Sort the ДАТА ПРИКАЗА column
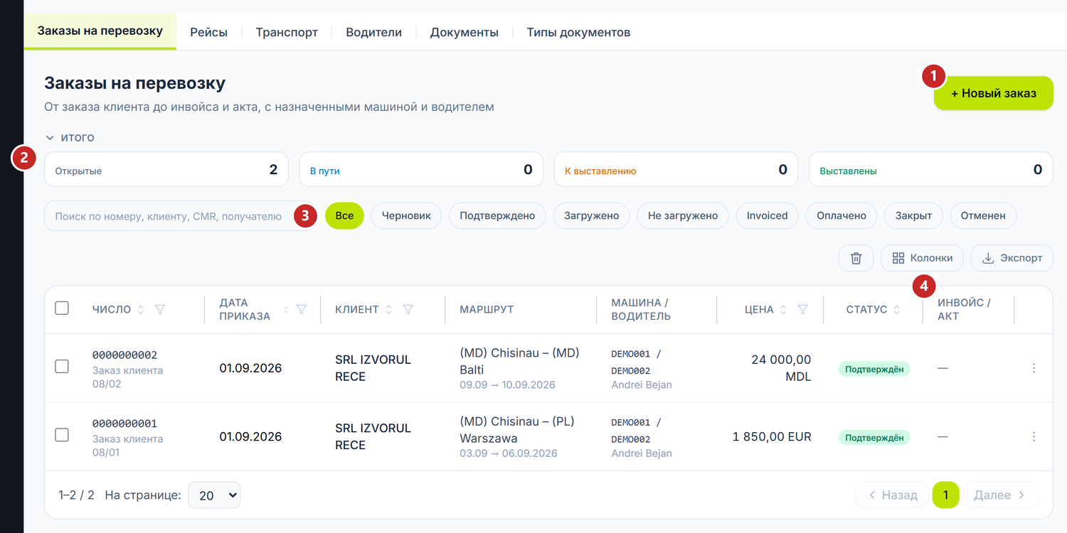Image resolution: width=1067 pixels, height=533 pixels. 287,310
